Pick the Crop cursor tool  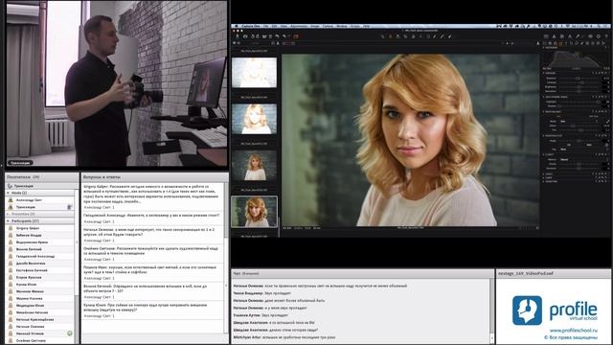click(405, 36)
